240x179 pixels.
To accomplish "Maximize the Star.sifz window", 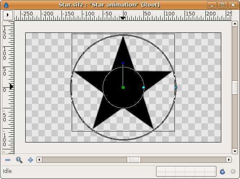I will click(x=222, y=5).
